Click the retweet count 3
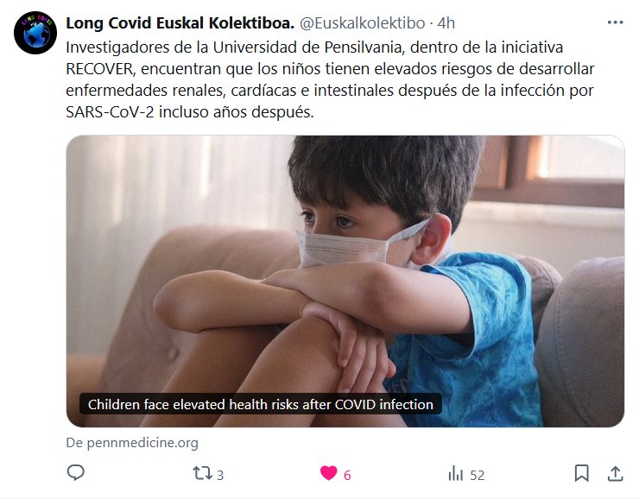639x499 pixels. pos(220,475)
